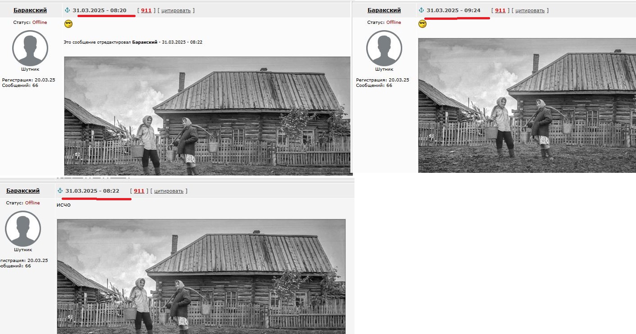
Task: Click the anchor icon on the 08:20 post
Action: click(68, 10)
